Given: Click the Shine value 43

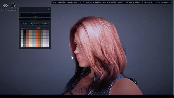Looking at the screenshot, I should pos(27,28).
